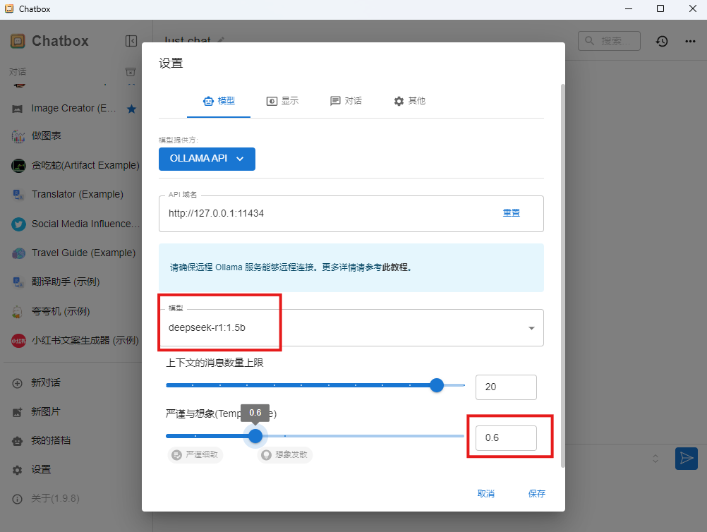Open Travel Guide globe icon
The width and height of the screenshot is (707, 532).
pos(18,253)
